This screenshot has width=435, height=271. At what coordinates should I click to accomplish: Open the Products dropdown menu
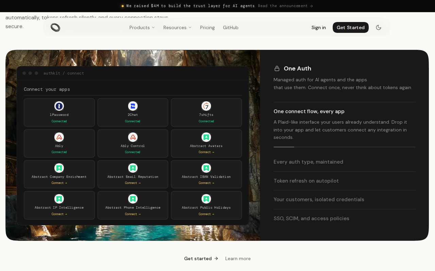[x=142, y=27]
